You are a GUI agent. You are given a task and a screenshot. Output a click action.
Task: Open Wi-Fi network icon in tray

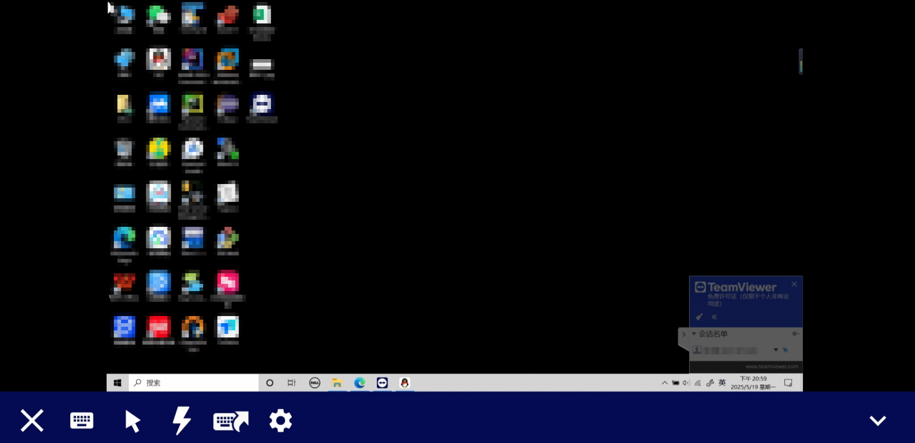(698, 383)
